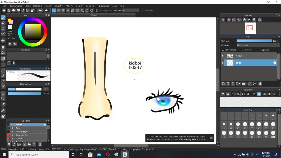Screen dimensions: 281x158
Task: Turn off snap in top toolbar
Action: pyautogui.click(x=54, y=11)
